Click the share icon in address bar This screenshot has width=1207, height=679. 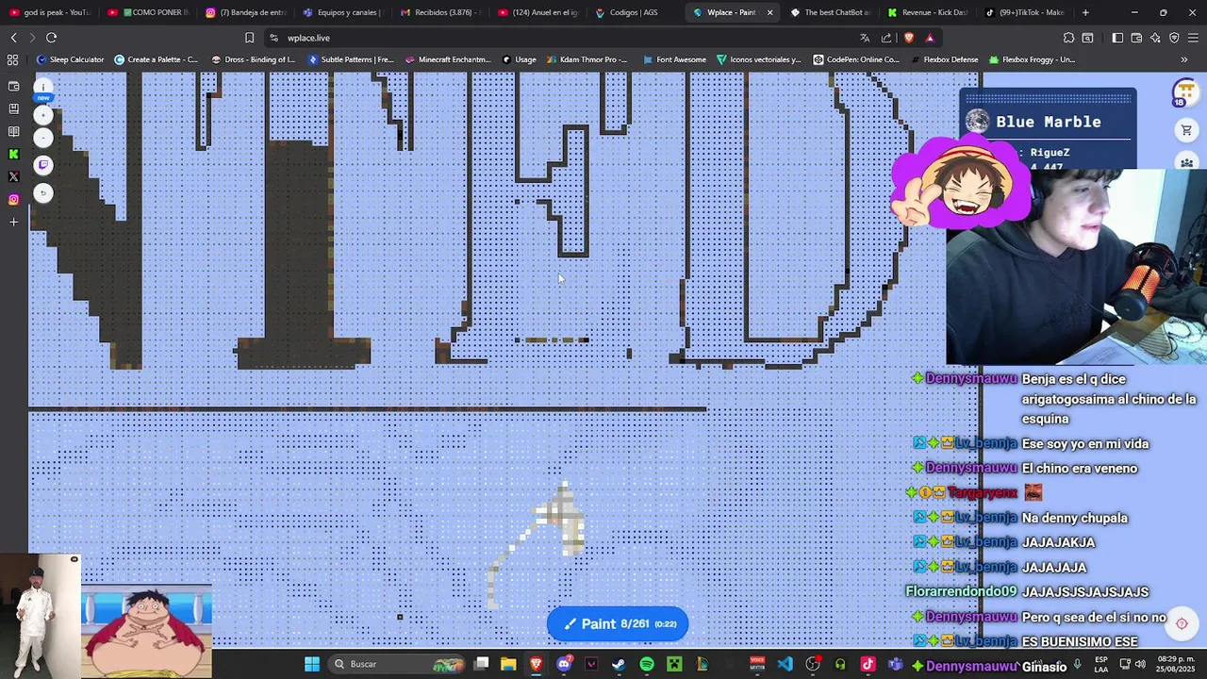point(886,38)
